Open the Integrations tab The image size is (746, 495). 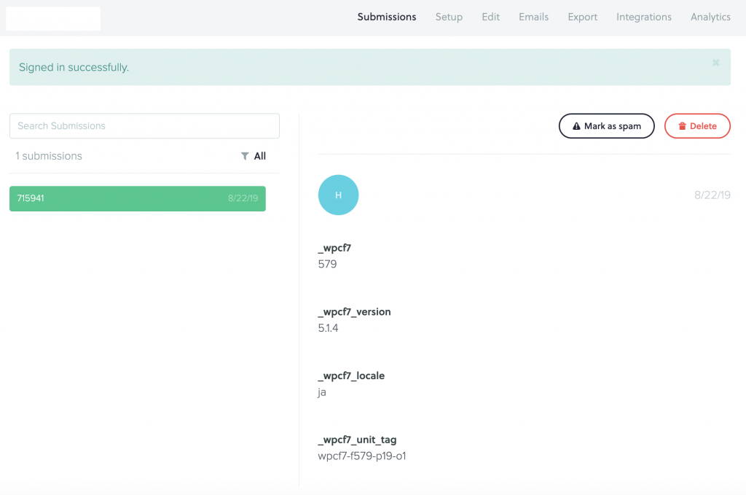(x=644, y=17)
